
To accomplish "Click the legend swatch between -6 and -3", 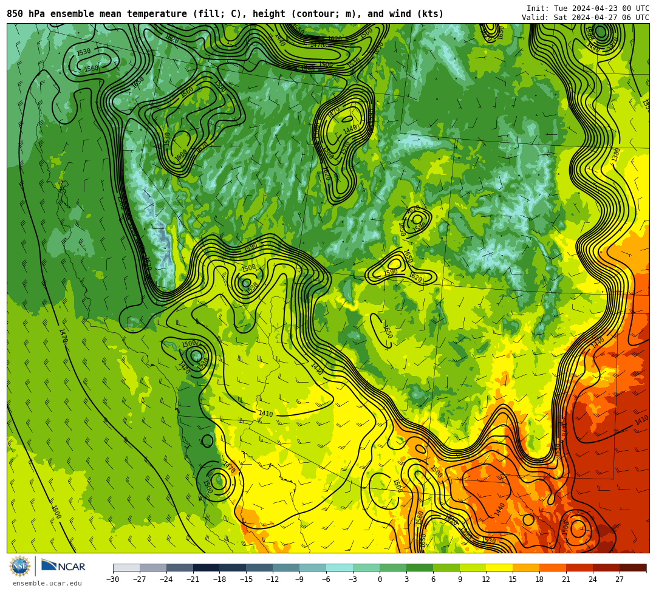I will 340,567.
